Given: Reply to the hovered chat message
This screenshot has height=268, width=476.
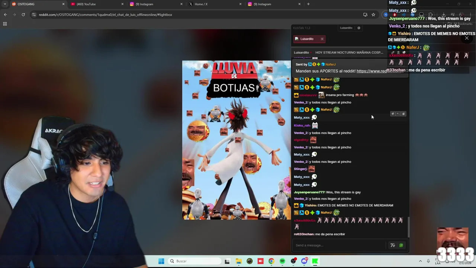Looking at the screenshot, I should (x=398, y=114).
